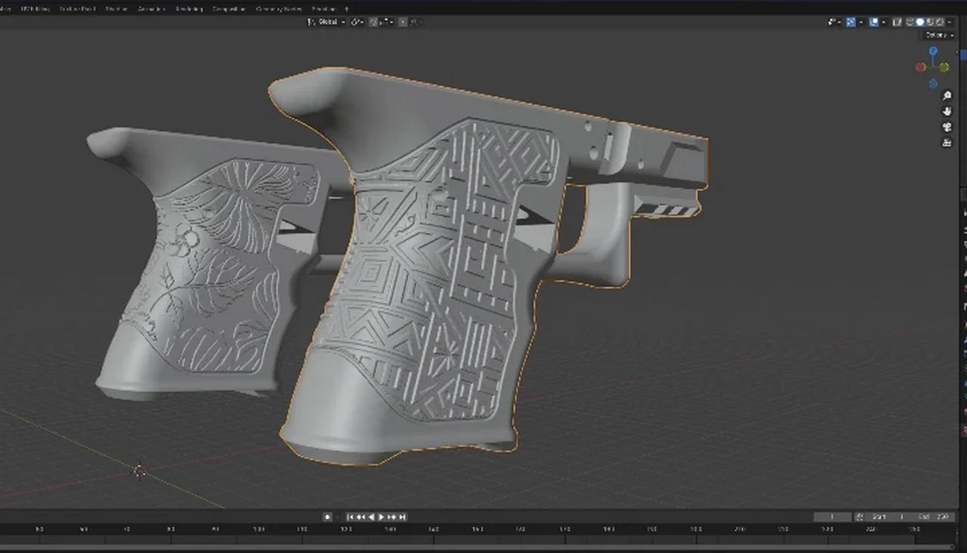Image resolution: width=967 pixels, height=553 pixels.
Task: Click the current frame number field
Action: [832, 517]
